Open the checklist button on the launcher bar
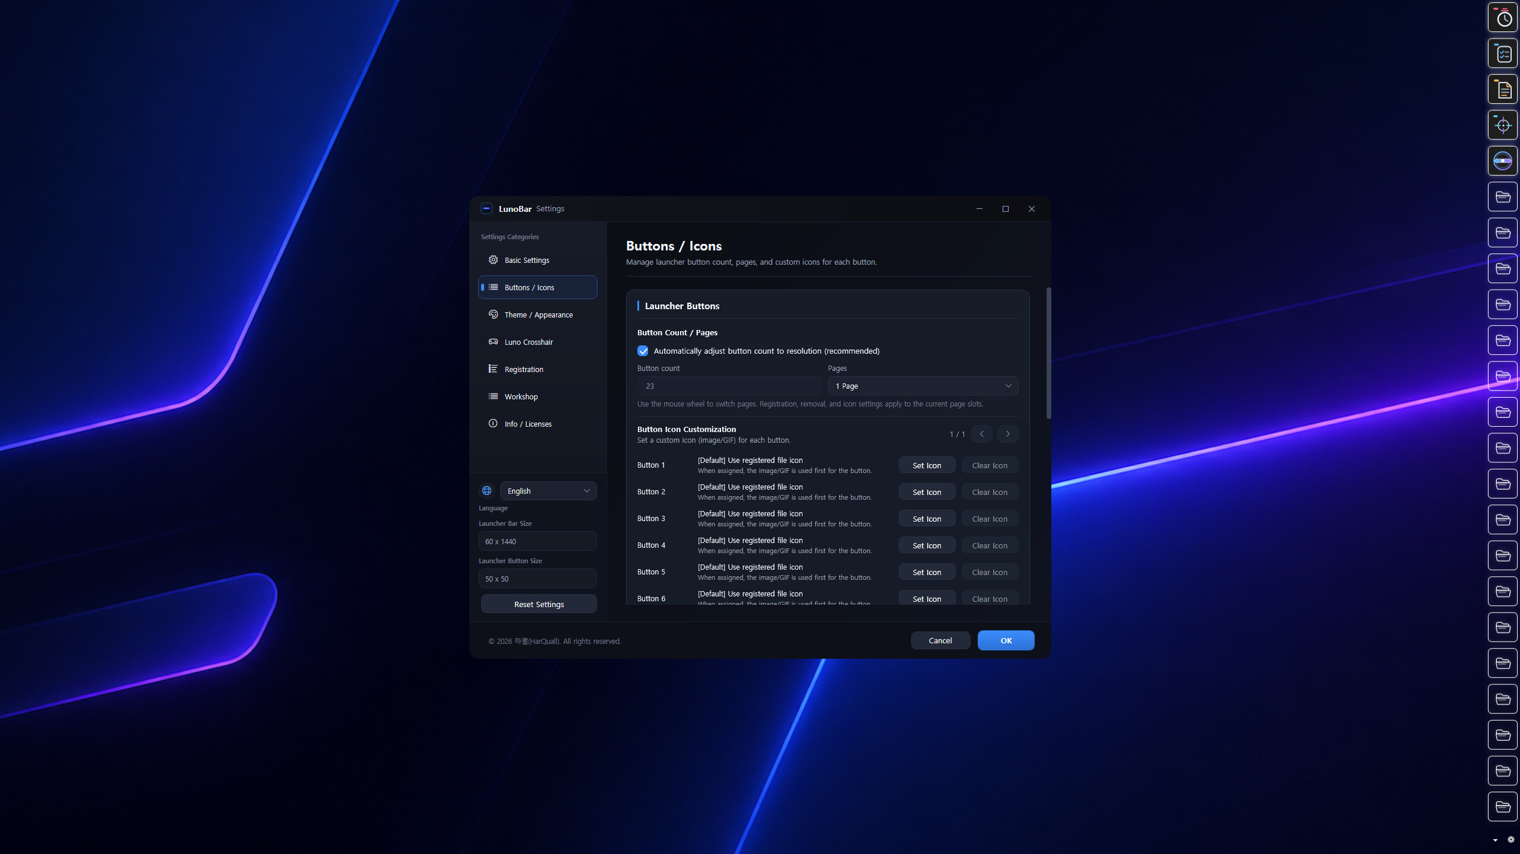The image size is (1520, 854). pos(1503,53)
